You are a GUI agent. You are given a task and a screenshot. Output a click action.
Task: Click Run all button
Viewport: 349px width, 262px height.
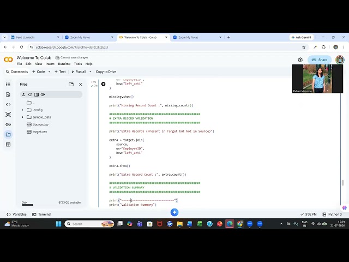(x=79, y=72)
